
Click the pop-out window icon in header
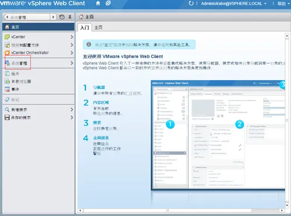[x=108, y=3]
